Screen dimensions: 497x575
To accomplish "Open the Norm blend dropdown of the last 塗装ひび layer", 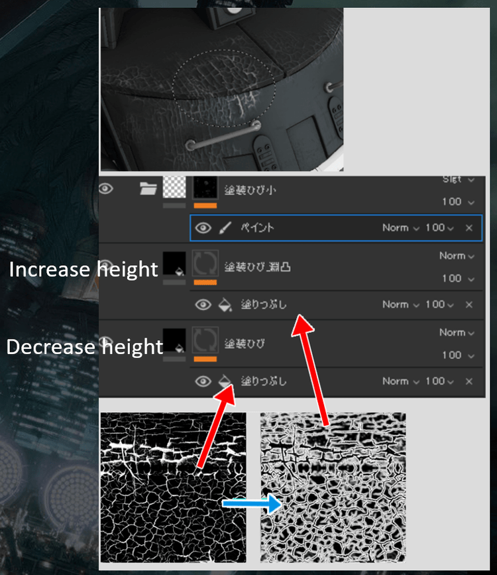I will [x=457, y=333].
